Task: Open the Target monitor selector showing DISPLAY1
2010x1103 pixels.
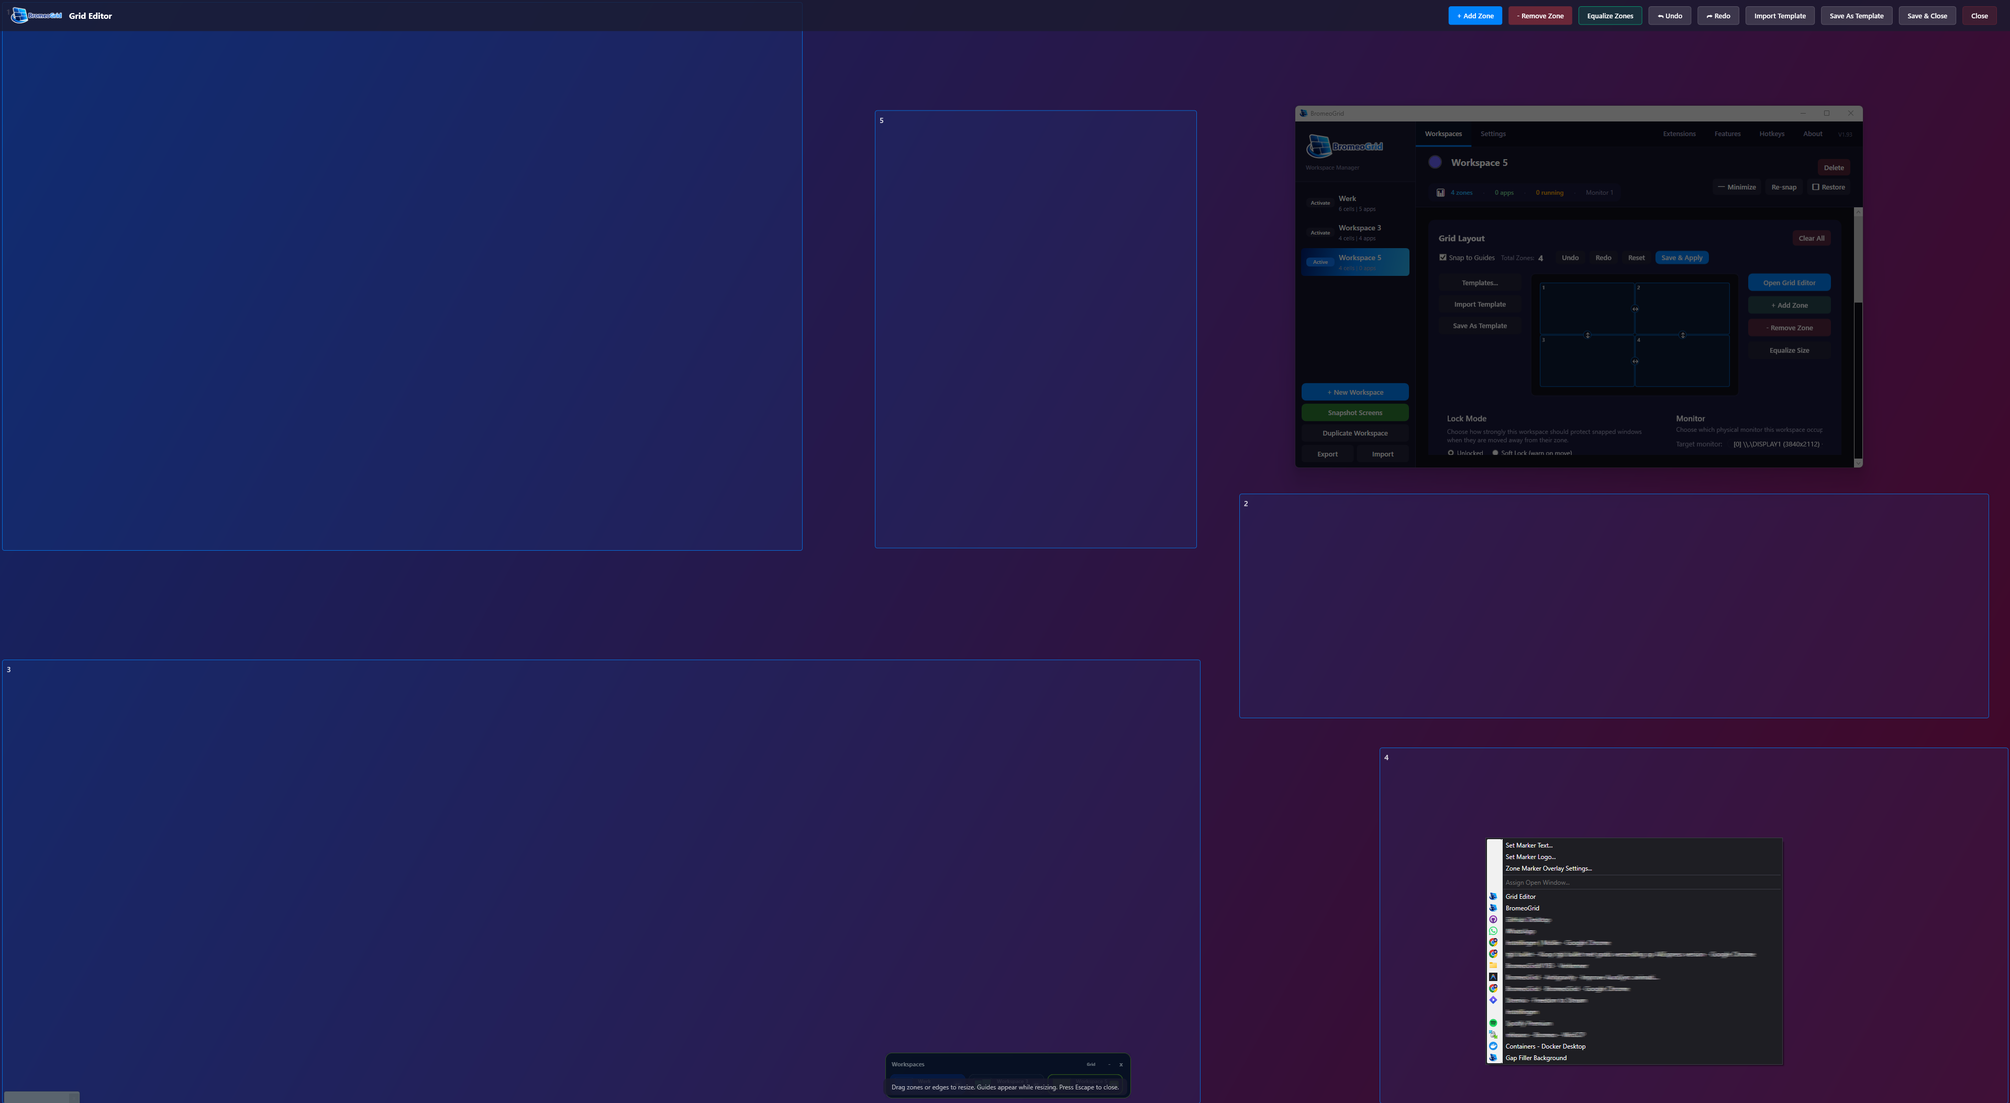Action: click(1776, 444)
